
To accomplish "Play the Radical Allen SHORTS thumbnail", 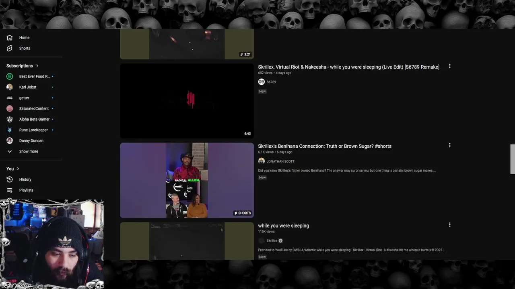I will (x=187, y=180).
